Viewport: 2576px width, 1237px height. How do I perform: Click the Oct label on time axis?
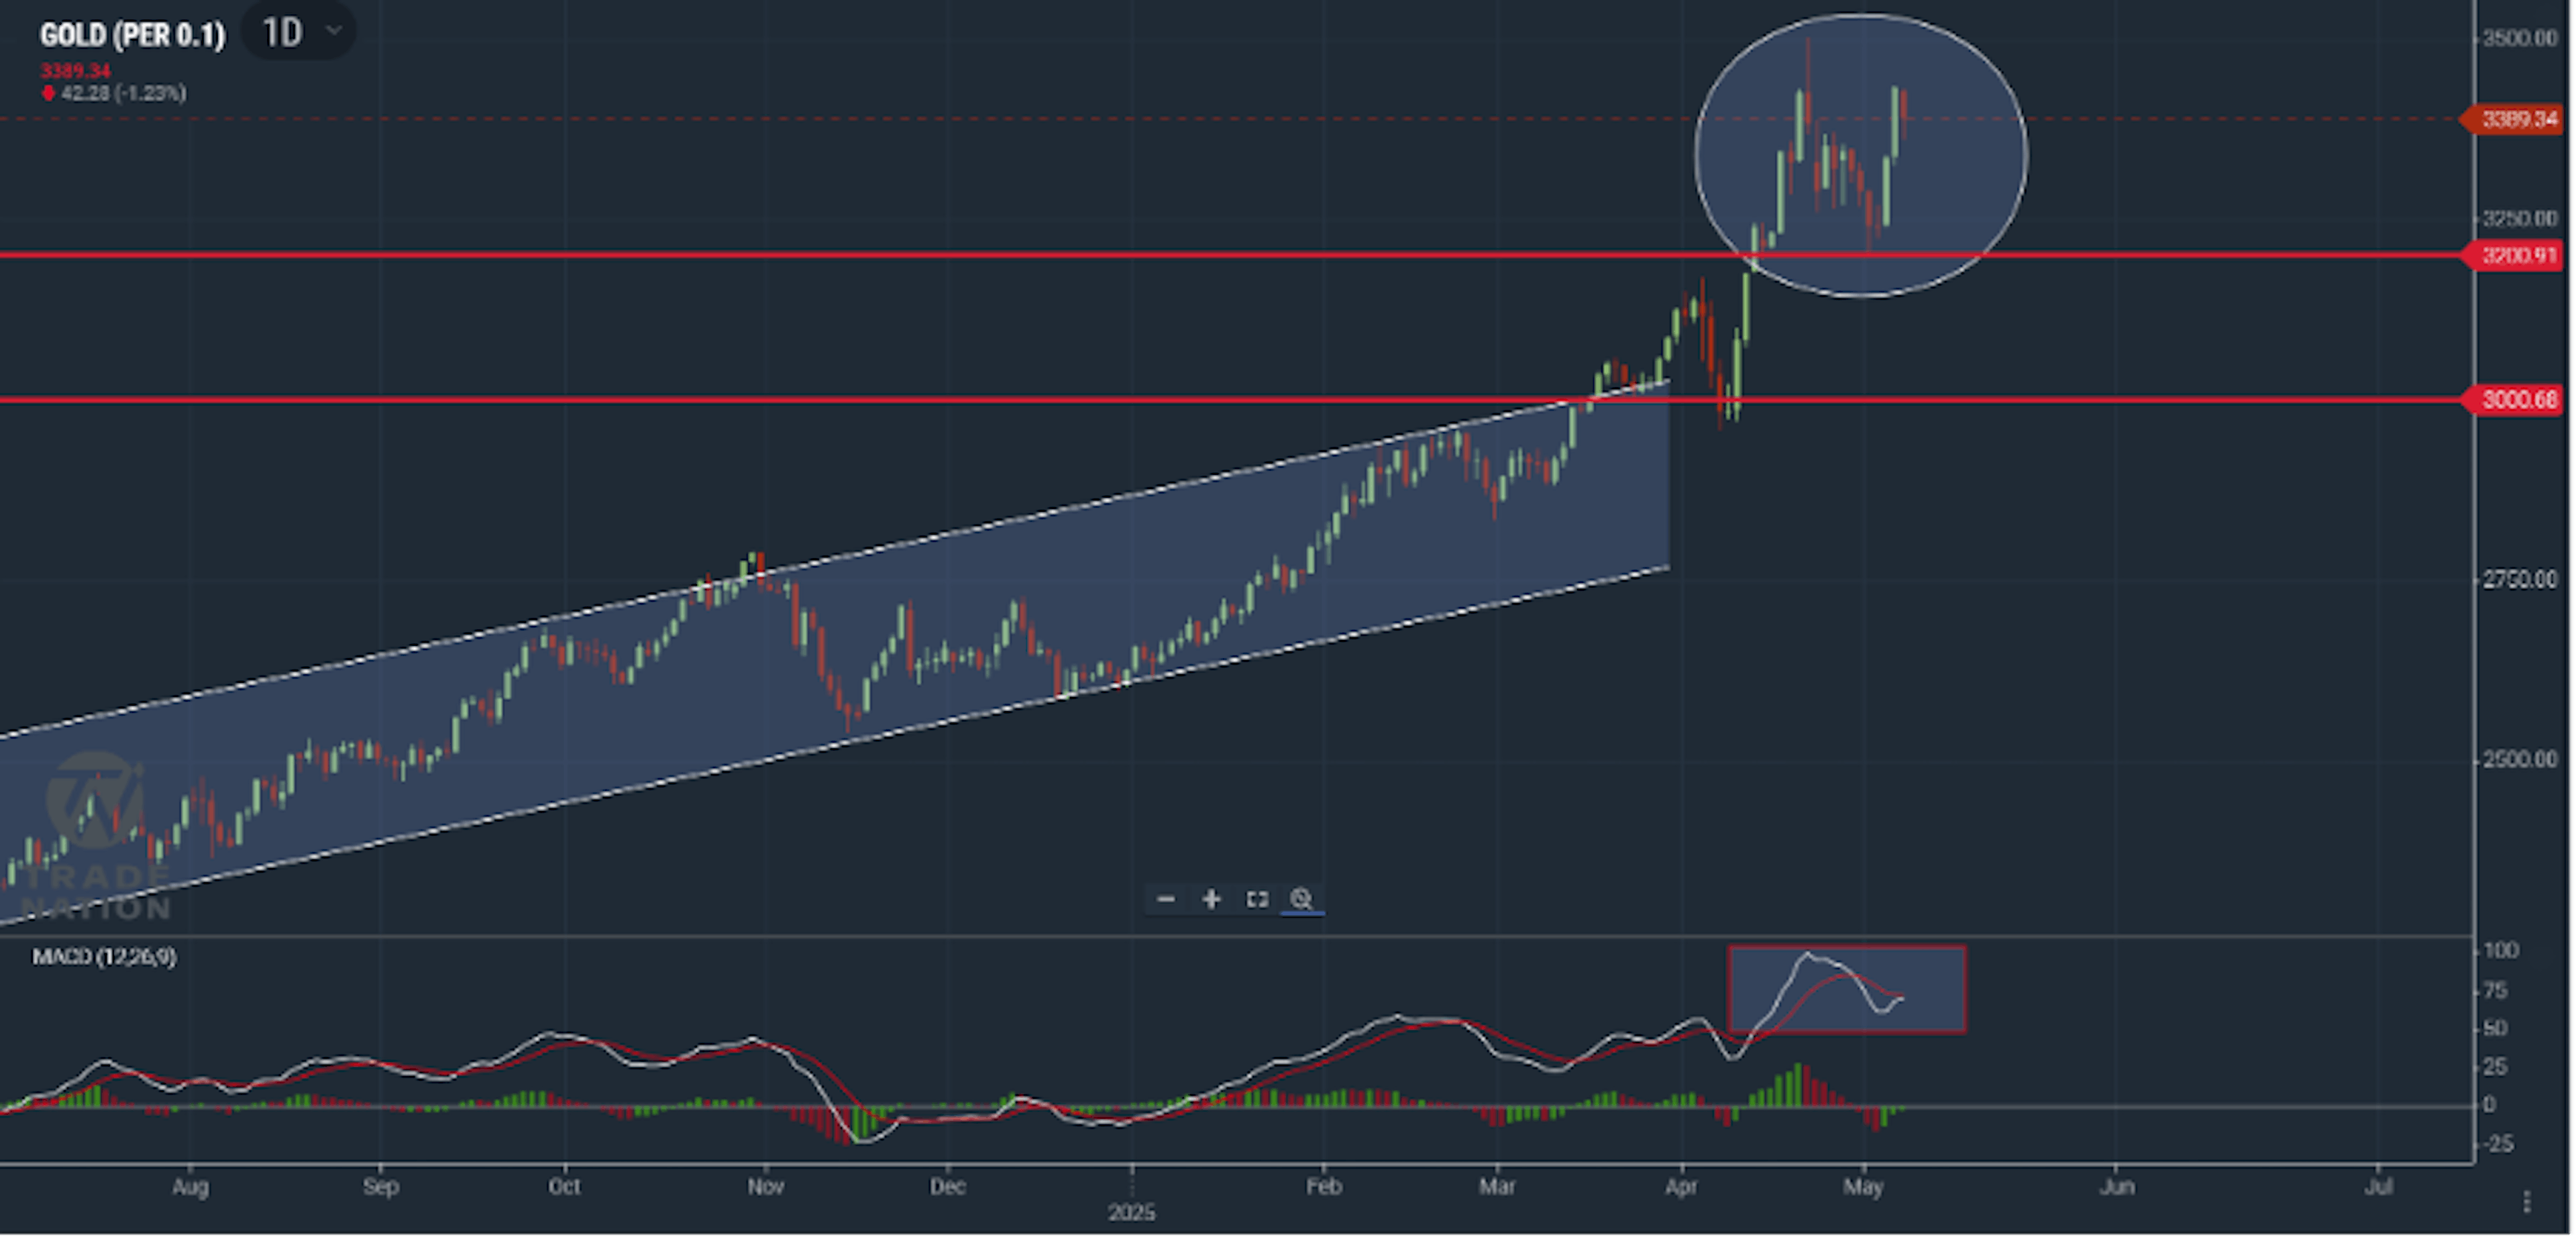(564, 1187)
